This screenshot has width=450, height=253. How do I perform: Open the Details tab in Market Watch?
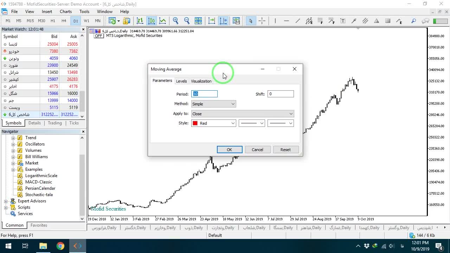pyautogui.click(x=34, y=123)
